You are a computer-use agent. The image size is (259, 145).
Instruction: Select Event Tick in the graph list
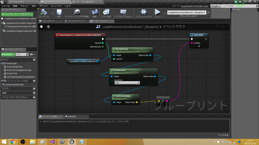12,74
